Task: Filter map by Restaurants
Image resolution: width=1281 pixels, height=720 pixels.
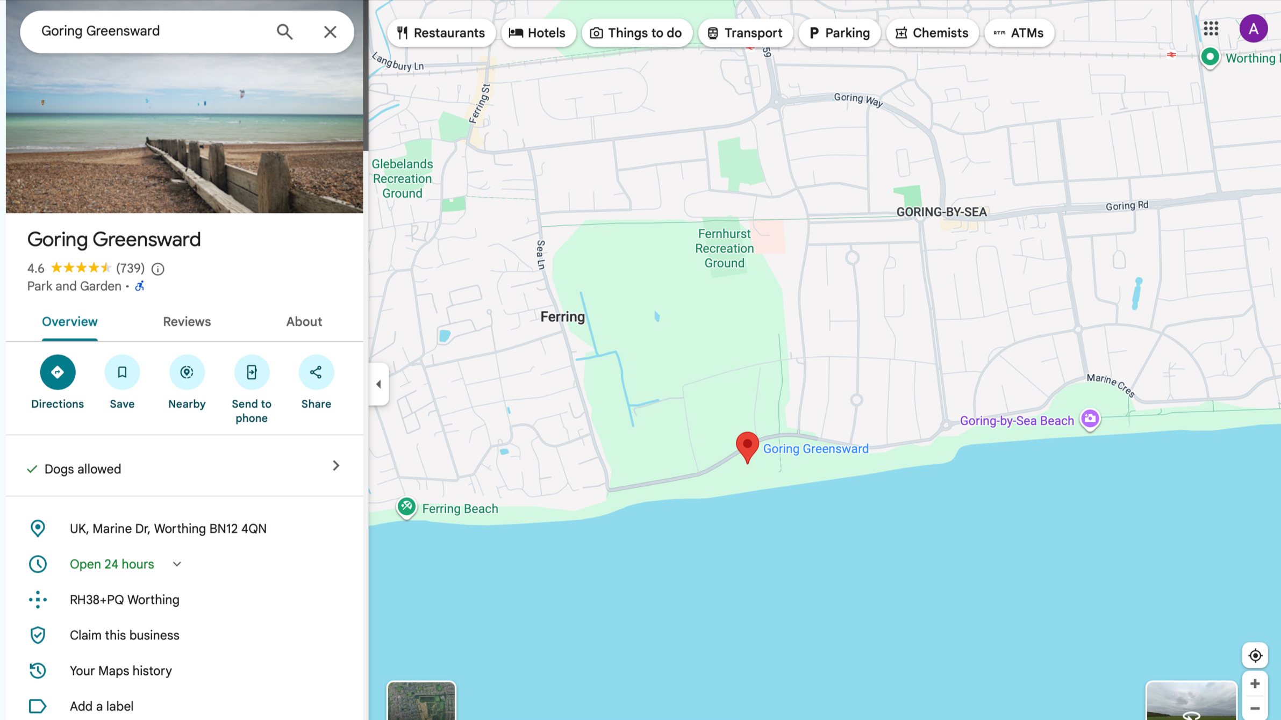Action: 441,33
